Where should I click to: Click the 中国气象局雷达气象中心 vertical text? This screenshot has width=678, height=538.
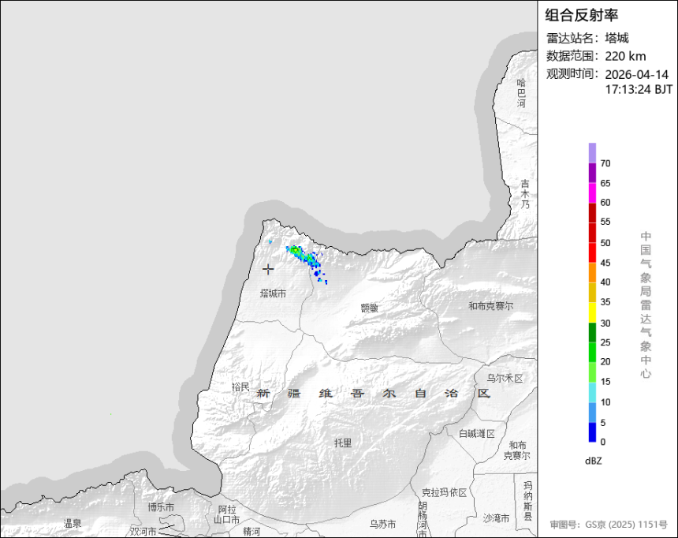click(x=646, y=304)
